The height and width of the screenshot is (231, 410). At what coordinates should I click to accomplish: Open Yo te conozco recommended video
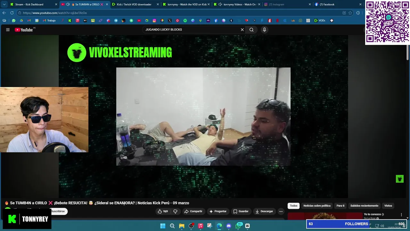click(374, 214)
